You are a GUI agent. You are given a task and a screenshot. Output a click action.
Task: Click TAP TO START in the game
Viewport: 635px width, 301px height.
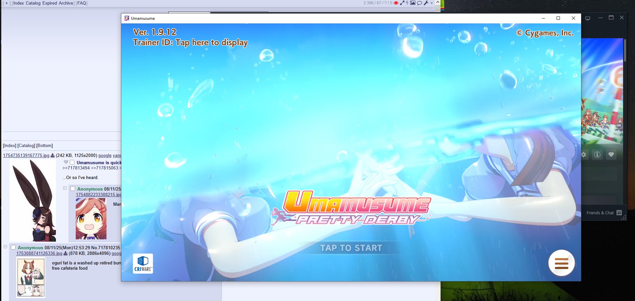pyautogui.click(x=351, y=248)
